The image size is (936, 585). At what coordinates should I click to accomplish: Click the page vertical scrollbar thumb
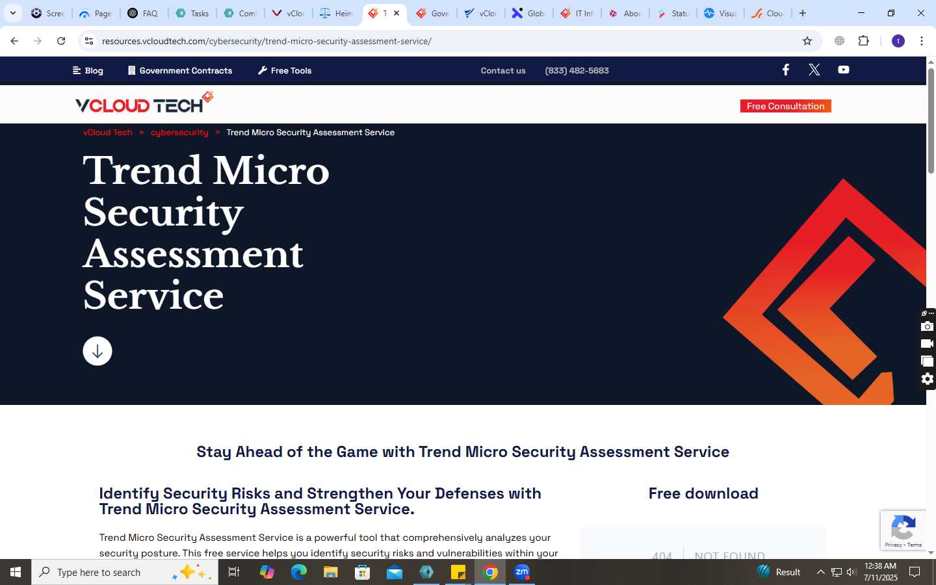pos(931,120)
